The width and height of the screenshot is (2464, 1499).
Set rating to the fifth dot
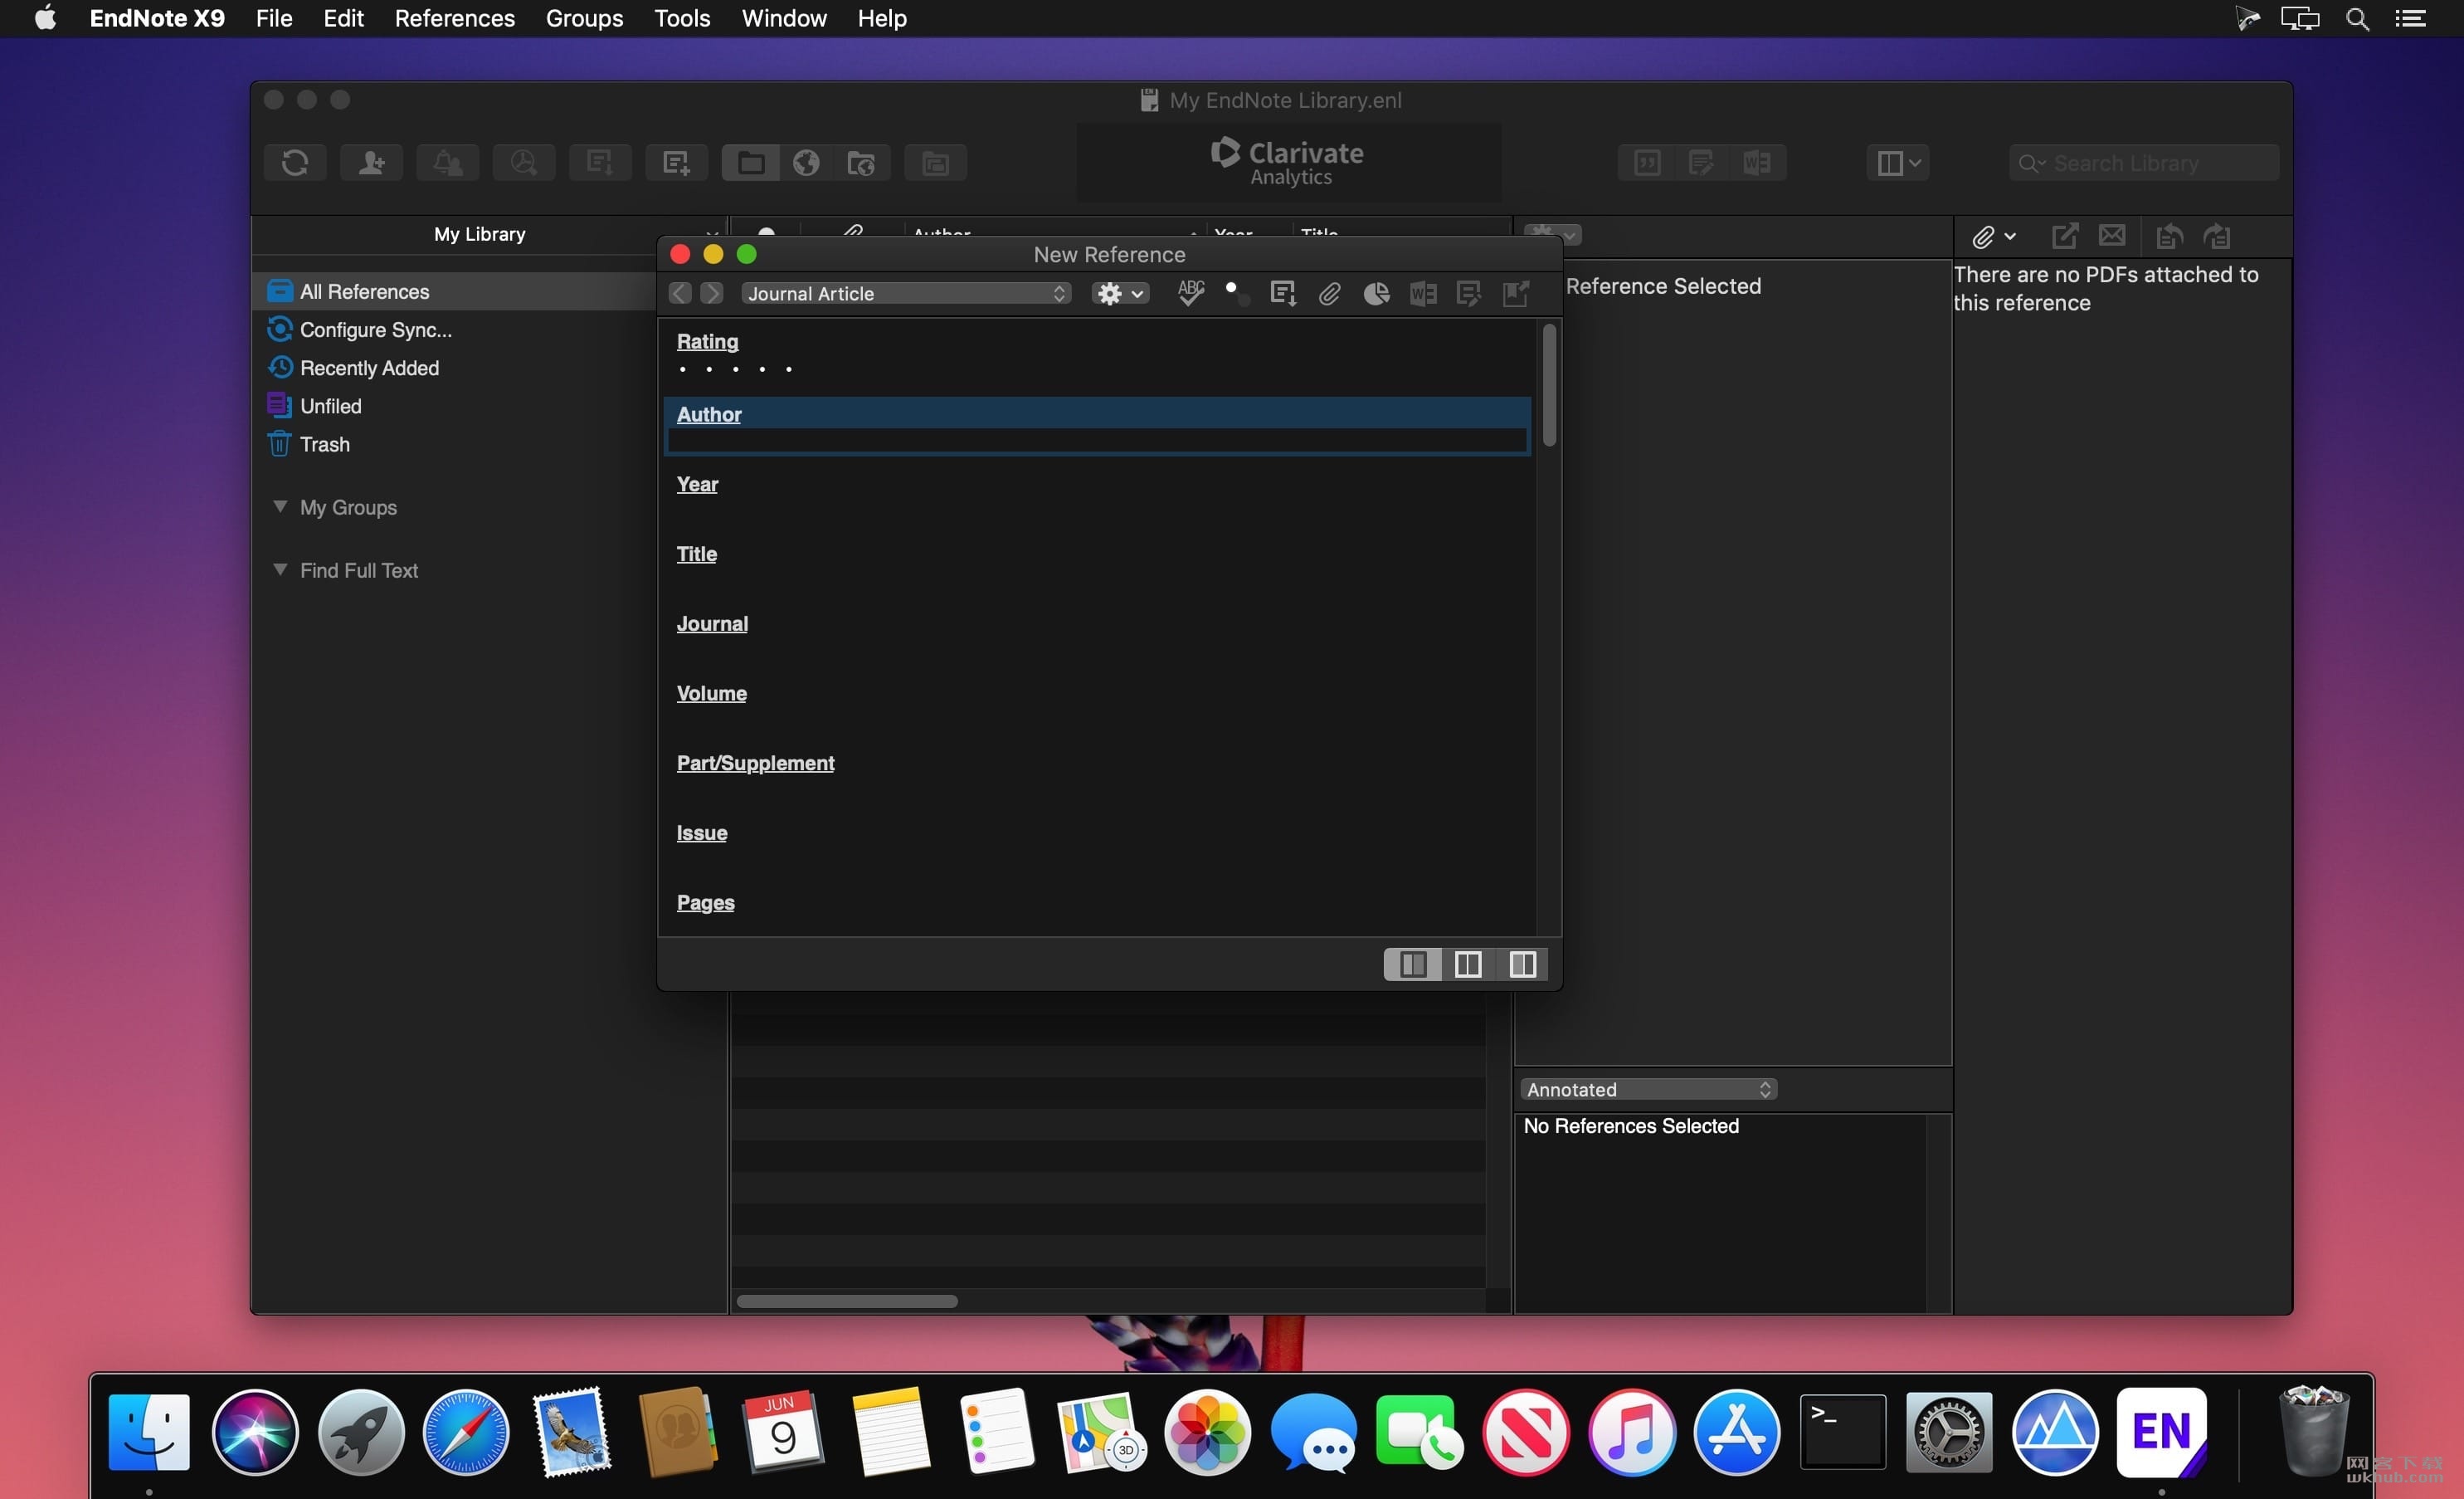point(789,369)
